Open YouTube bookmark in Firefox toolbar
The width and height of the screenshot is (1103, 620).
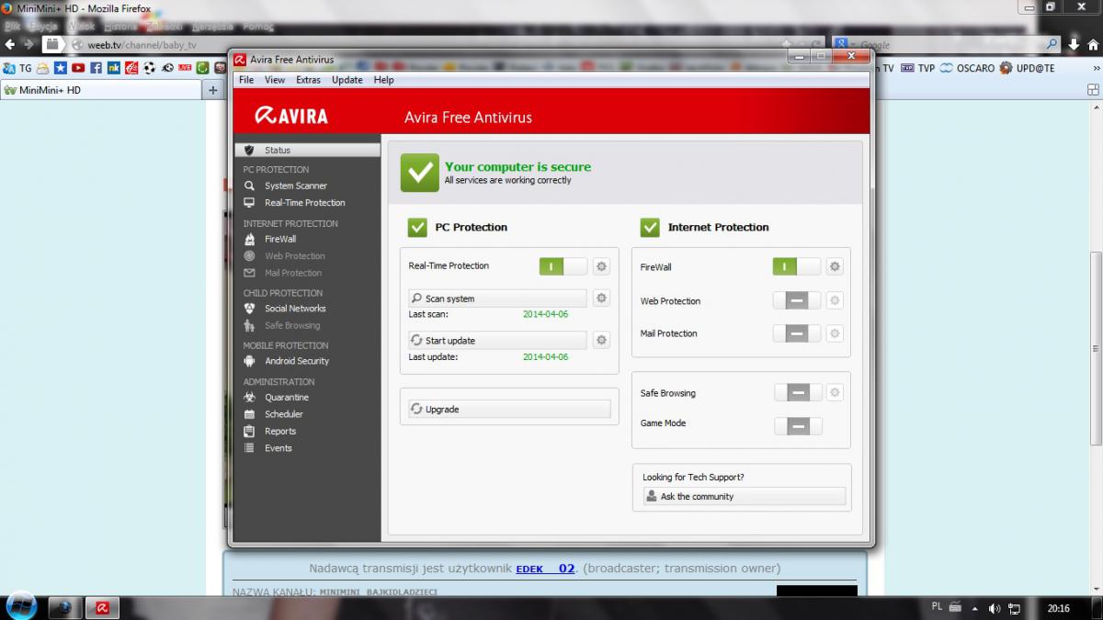78,68
